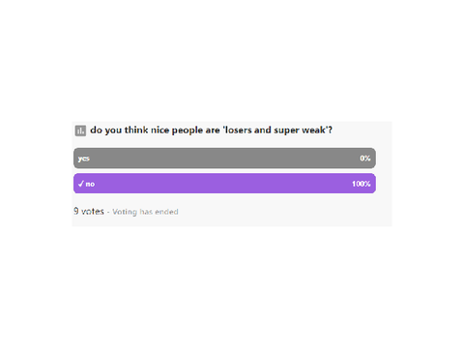Click the word nice in the question
464x348 pixels.
pyautogui.click(x=160, y=130)
